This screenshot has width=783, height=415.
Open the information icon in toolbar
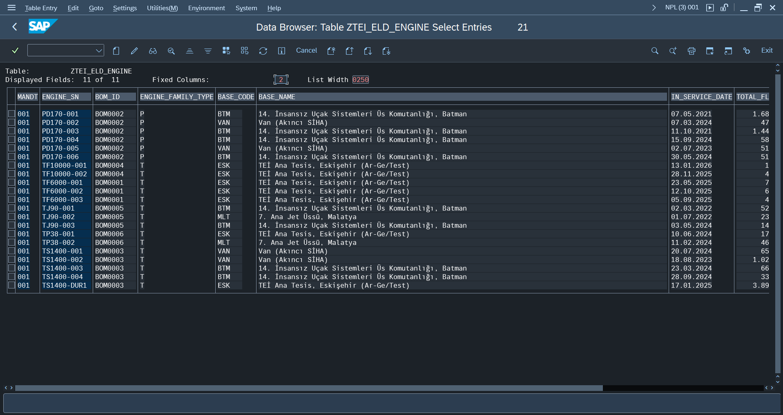point(281,51)
